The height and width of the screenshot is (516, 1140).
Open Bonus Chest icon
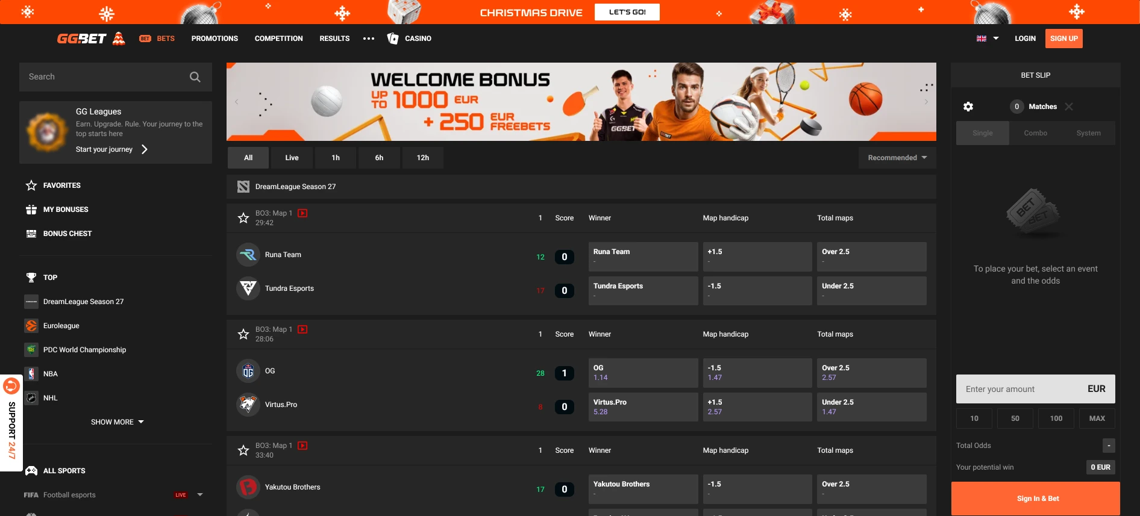31,234
